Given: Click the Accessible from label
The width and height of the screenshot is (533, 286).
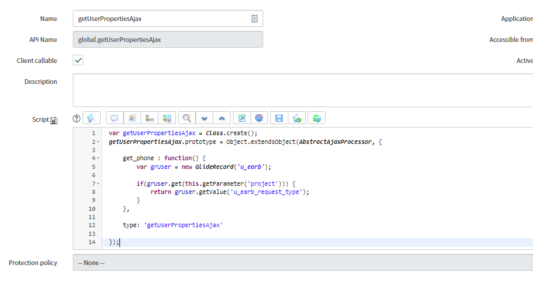Looking at the screenshot, I should coord(511,40).
